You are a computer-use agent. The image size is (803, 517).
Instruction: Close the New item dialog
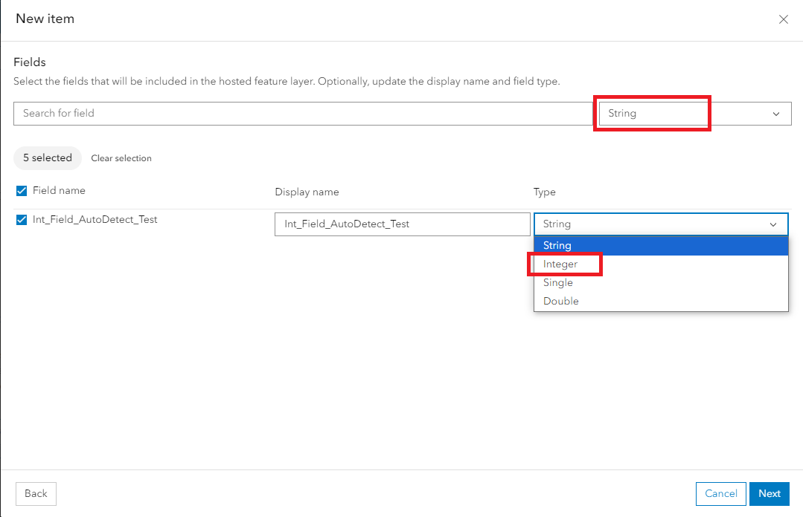(x=783, y=20)
